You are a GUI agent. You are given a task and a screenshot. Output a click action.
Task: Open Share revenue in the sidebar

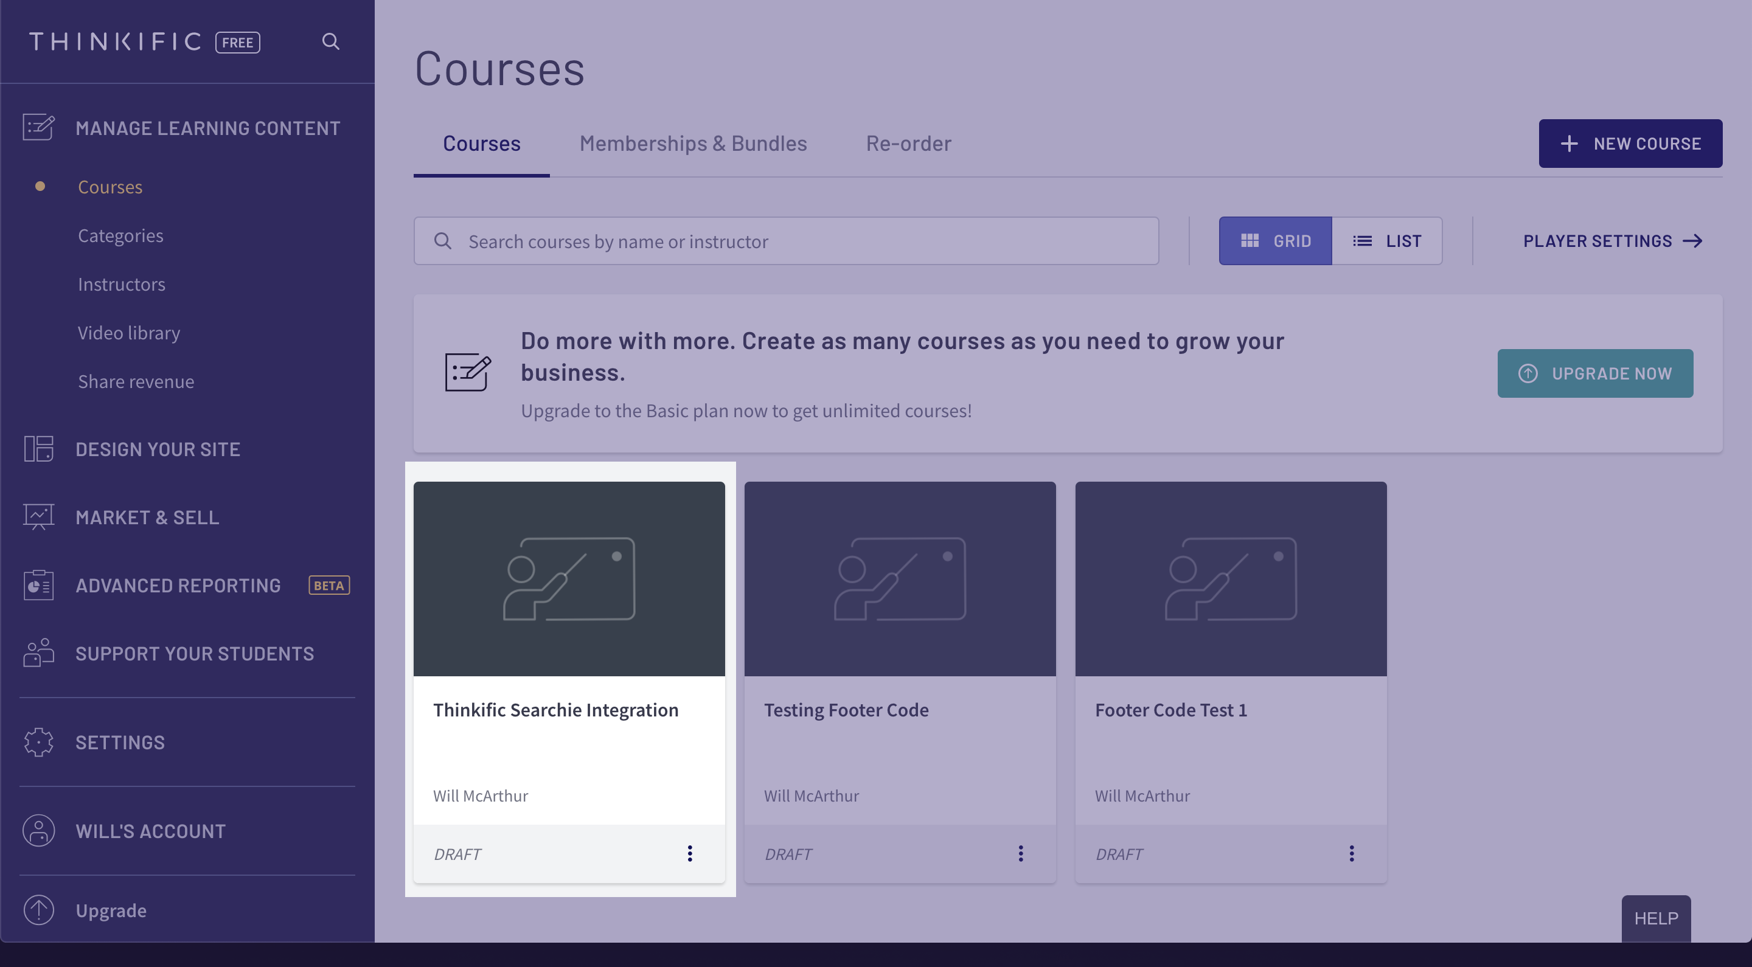click(x=136, y=381)
